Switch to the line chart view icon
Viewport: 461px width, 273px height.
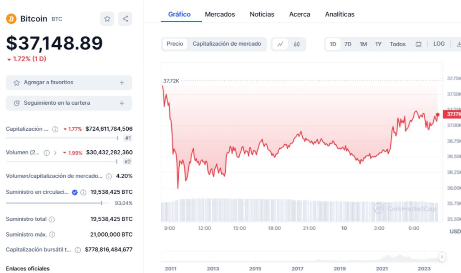(280, 44)
